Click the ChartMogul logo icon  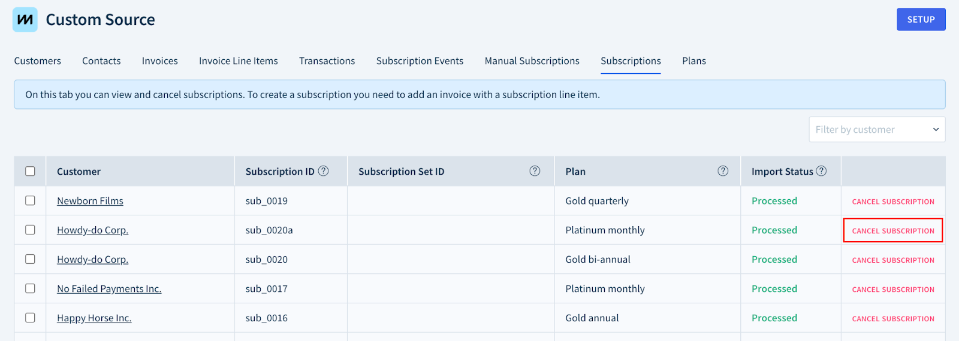click(x=25, y=20)
